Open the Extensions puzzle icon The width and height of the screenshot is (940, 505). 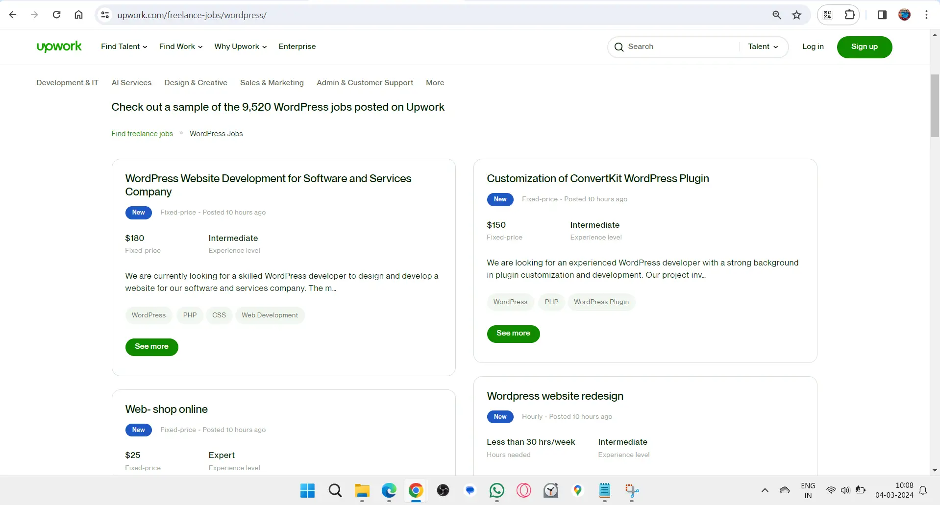pos(850,15)
